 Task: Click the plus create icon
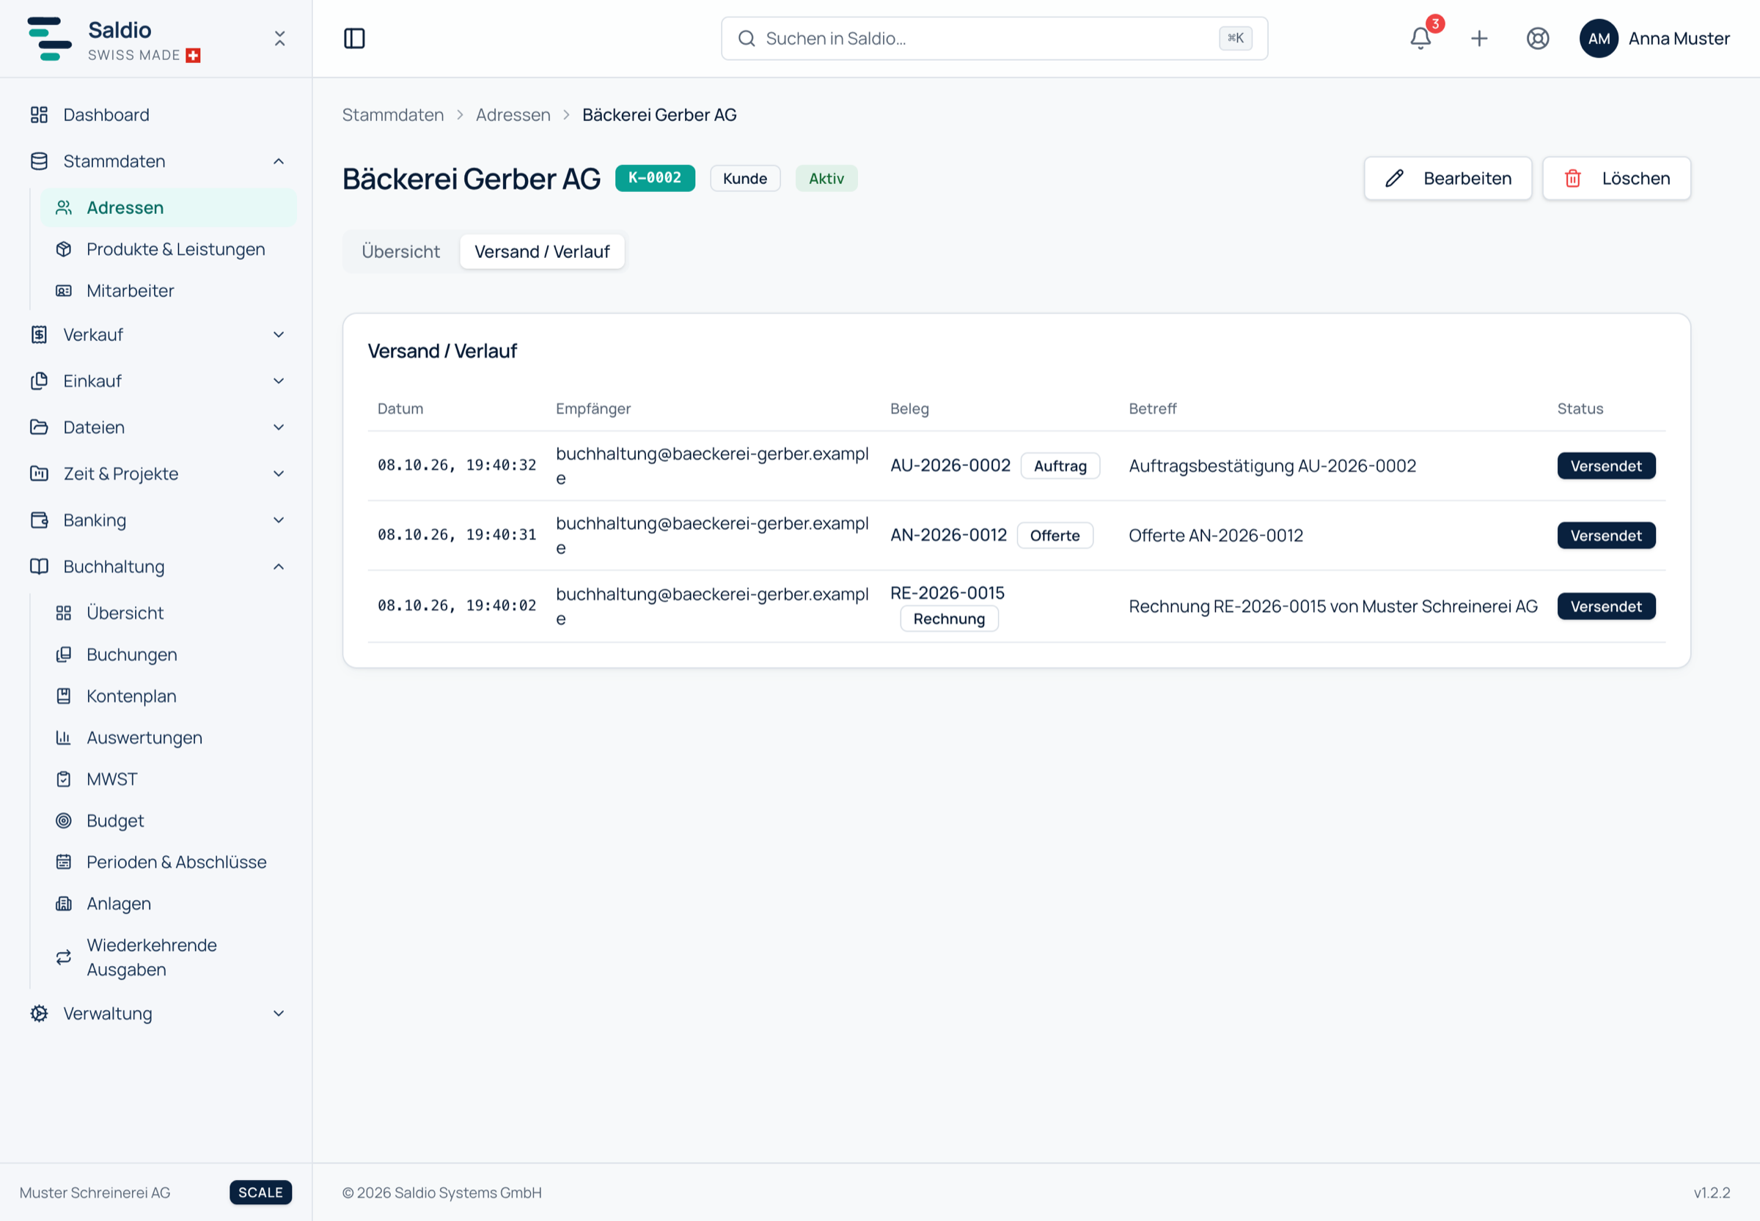pyautogui.click(x=1479, y=38)
